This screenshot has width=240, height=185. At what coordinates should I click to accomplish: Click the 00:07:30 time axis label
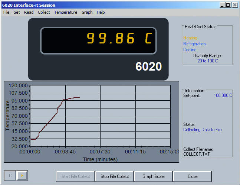pyautogui.click(x=100, y=152)
